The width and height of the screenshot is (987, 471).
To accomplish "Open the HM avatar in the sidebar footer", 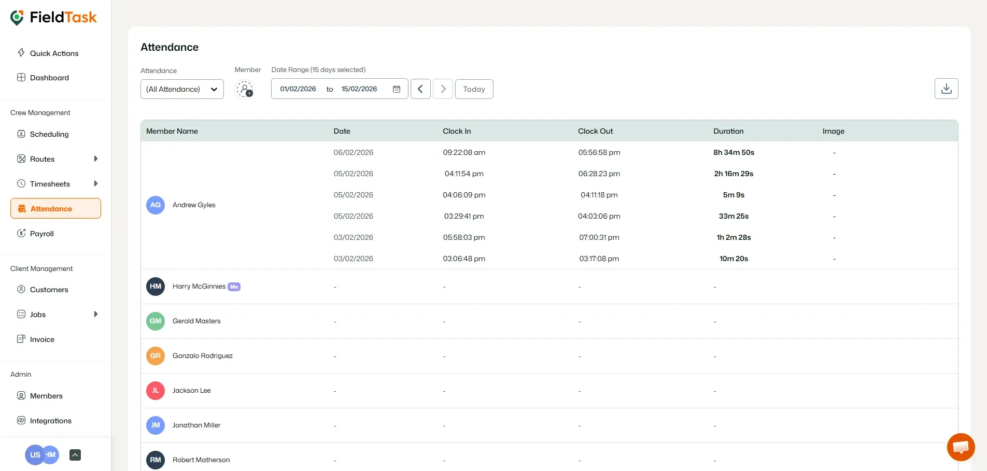I will point(51,455).
